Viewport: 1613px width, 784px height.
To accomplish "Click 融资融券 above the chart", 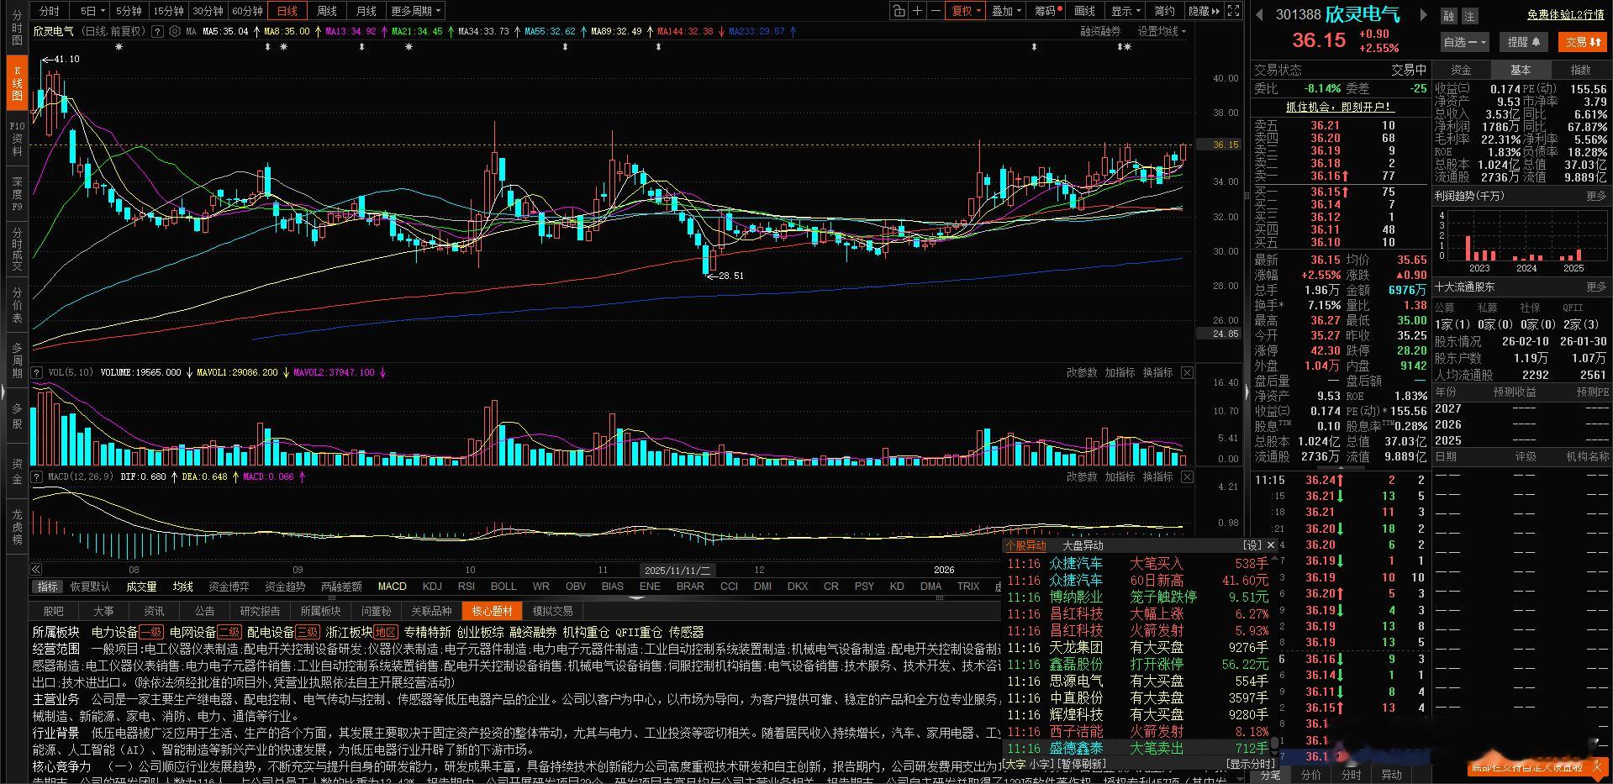I will click(1100, 31).
